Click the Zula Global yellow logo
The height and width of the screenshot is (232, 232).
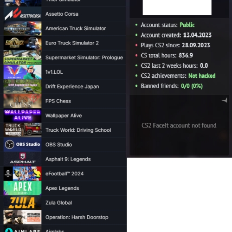coord(22,203)
